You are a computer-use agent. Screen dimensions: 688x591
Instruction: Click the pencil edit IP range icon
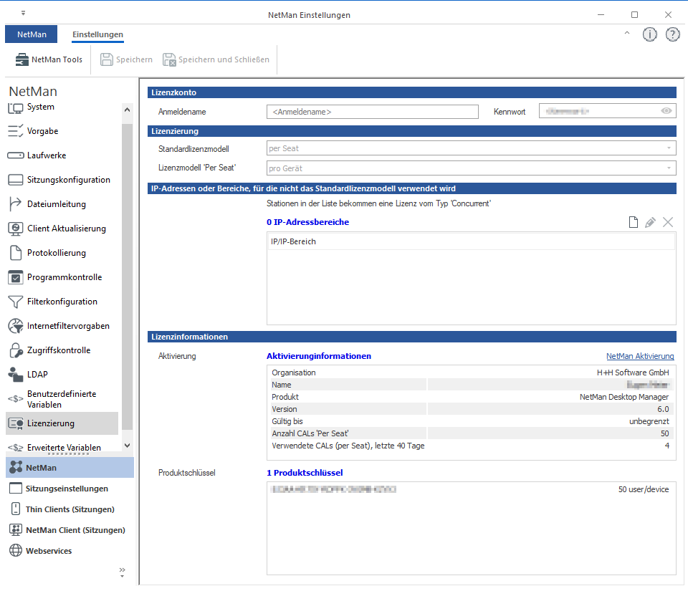(x=650, y=222)
